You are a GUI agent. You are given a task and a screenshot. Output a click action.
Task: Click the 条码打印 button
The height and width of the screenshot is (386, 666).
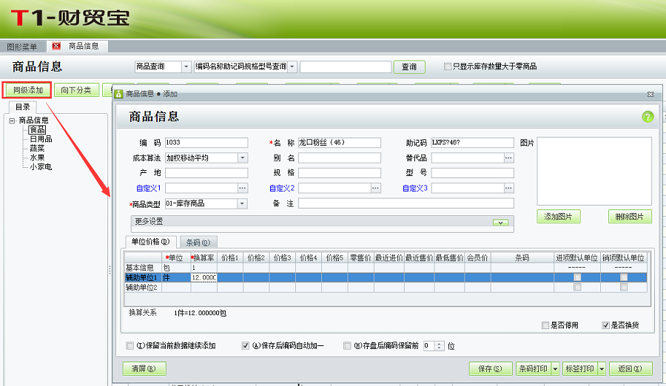[534, 369]
